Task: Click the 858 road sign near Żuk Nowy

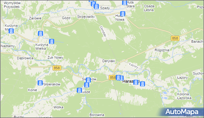Action: [x=57, y=68]
